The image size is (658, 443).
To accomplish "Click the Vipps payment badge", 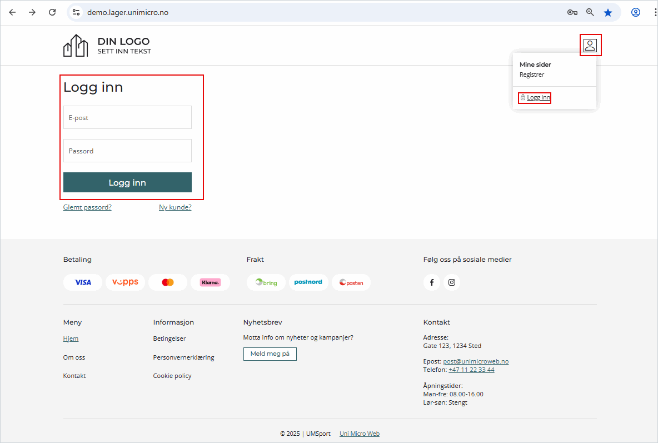I will coord(125,282).
